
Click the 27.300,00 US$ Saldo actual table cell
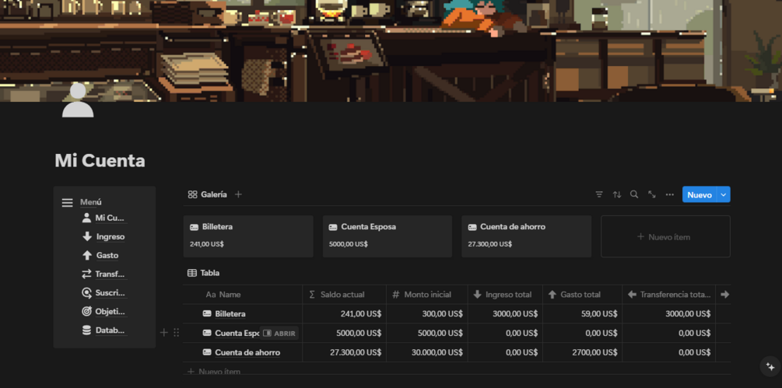[x=344, y=352]
